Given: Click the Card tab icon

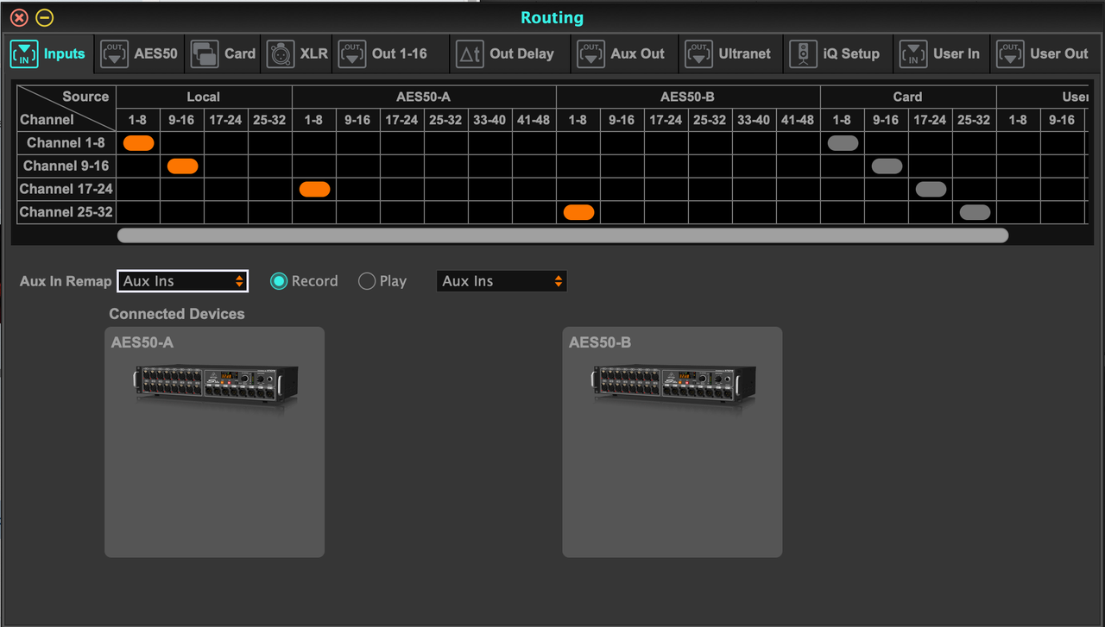Looking at the screenshot, I should [x=205, y=53].
